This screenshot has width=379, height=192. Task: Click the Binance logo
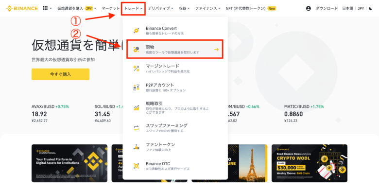[22, 8]
